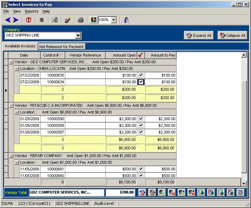
Task: Click the Vendor Reference cell for invoice 10000590
Action: (x=85, y=119)
